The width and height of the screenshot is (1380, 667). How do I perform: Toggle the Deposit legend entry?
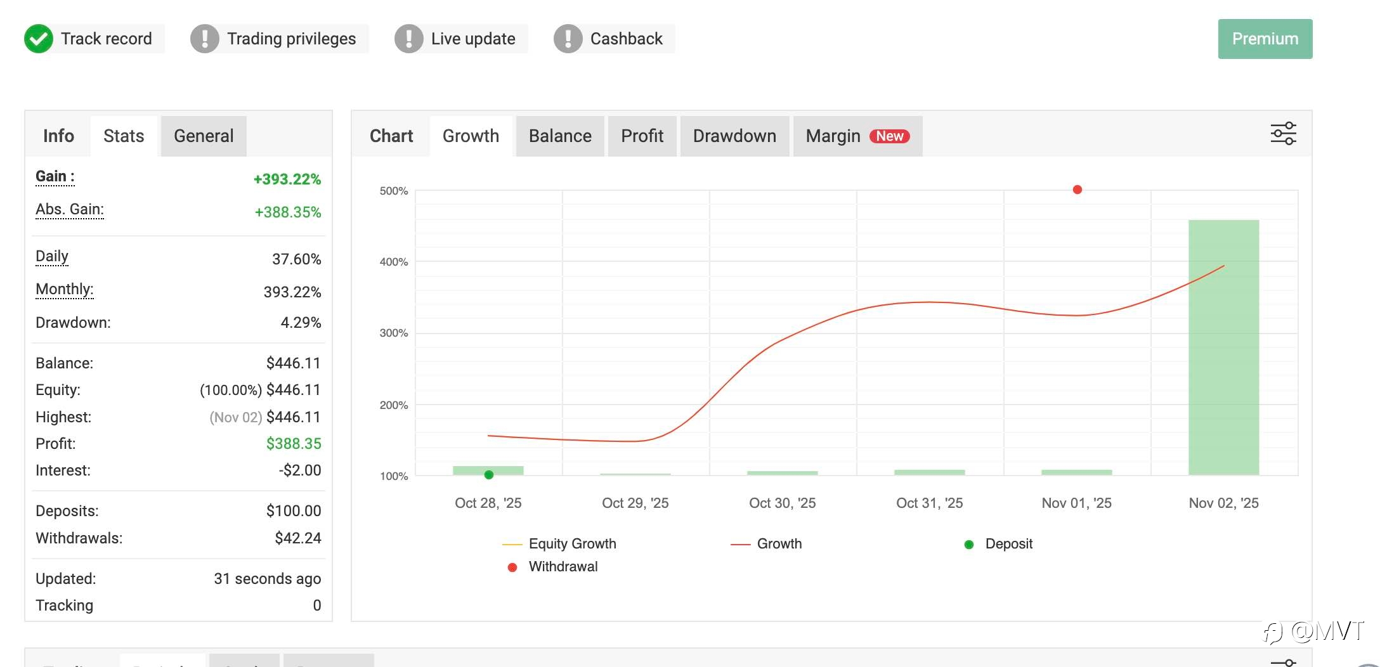point(998,544)
